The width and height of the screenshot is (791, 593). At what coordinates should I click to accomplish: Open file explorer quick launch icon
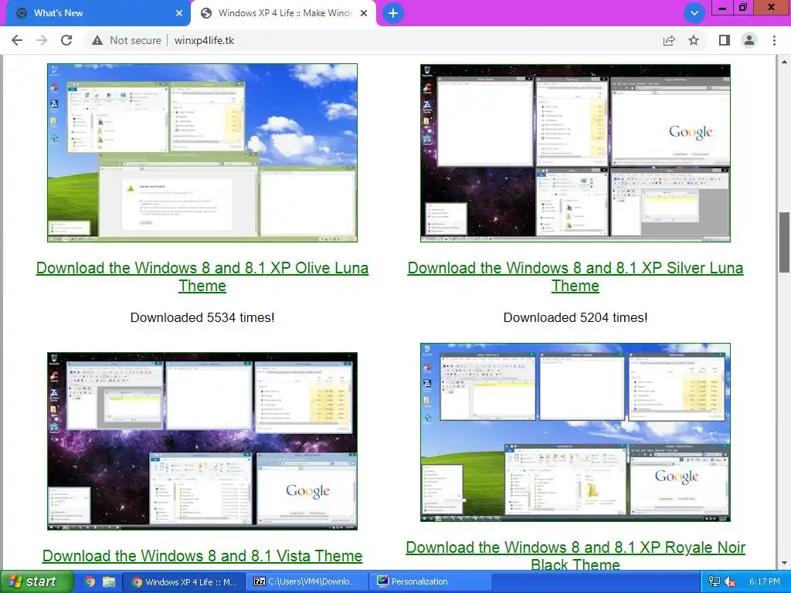coord(108,582)
